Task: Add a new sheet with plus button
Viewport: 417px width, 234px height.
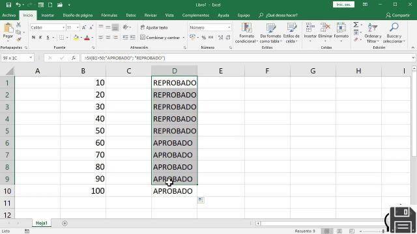Action: [65, 223]
